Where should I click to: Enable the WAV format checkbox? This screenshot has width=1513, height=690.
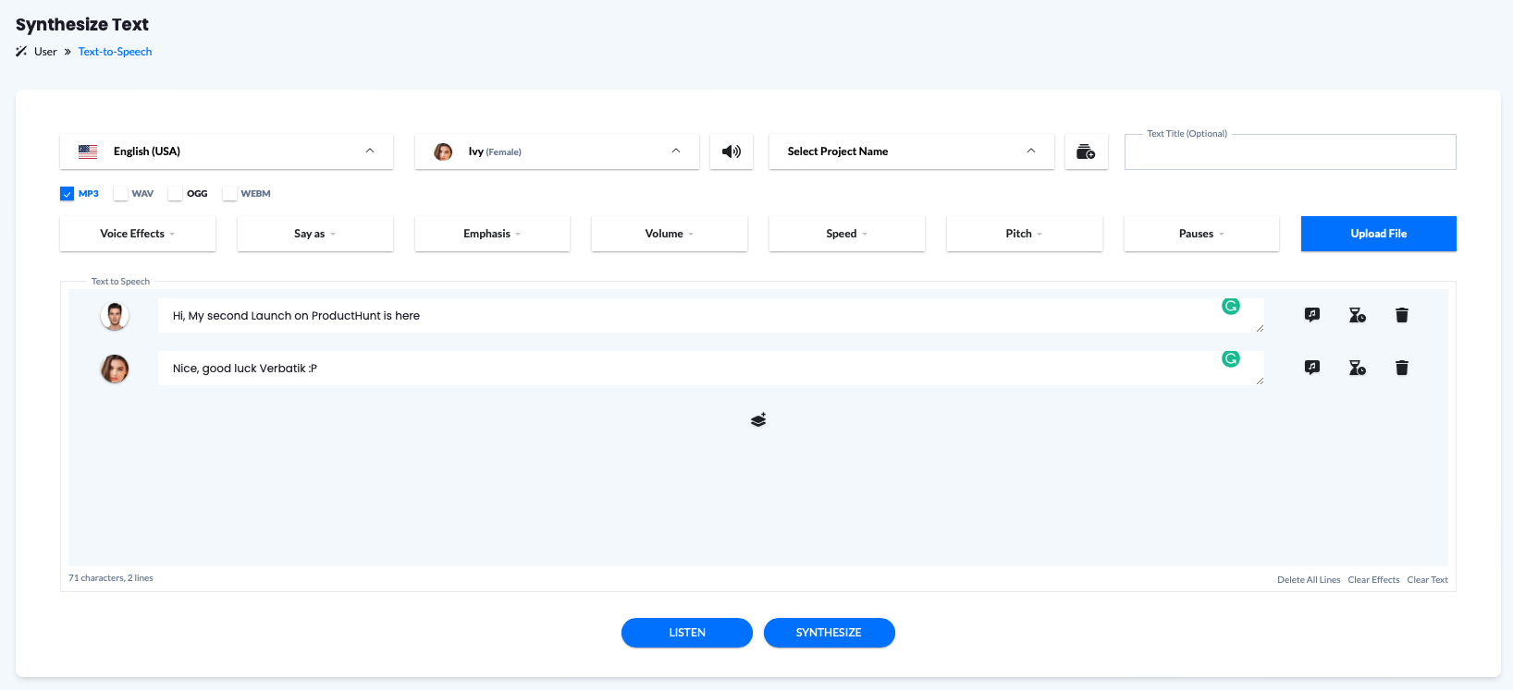pyautogui.click(x=120, y=194)
